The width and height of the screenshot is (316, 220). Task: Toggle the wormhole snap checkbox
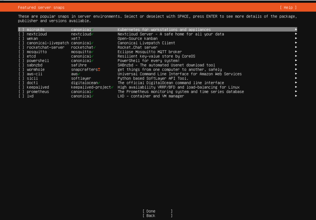tap(21, 69)
